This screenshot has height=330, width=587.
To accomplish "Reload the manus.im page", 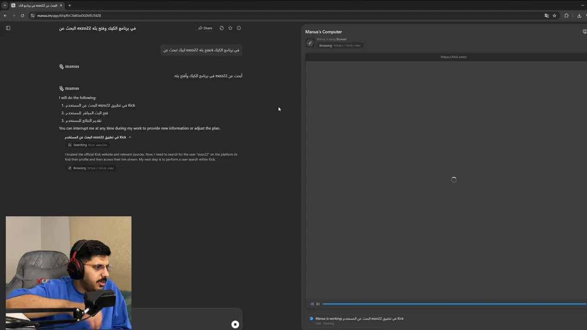I will (x=22, y=16).
